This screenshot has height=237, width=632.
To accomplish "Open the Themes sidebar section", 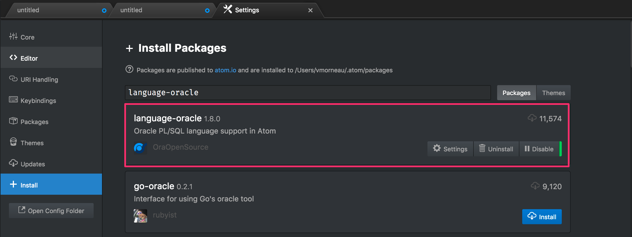I will (x=51, y=143).
